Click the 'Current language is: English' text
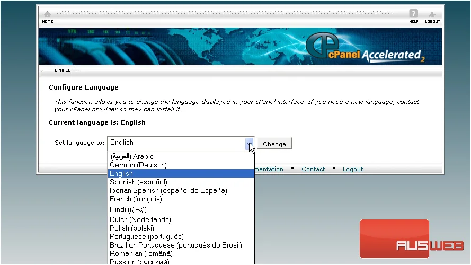Viewport: 471px width, 265px height. [97, 122]
